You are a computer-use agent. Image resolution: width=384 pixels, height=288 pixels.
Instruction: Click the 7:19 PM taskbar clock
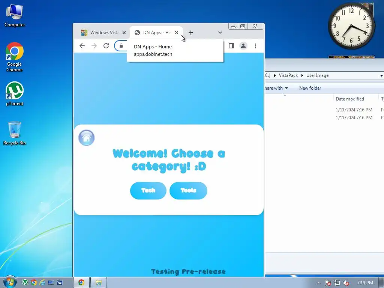click(x=365, y=283)
